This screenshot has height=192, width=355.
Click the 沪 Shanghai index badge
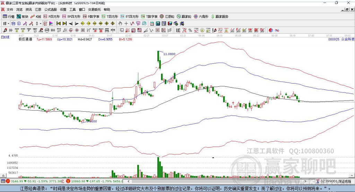8,181
